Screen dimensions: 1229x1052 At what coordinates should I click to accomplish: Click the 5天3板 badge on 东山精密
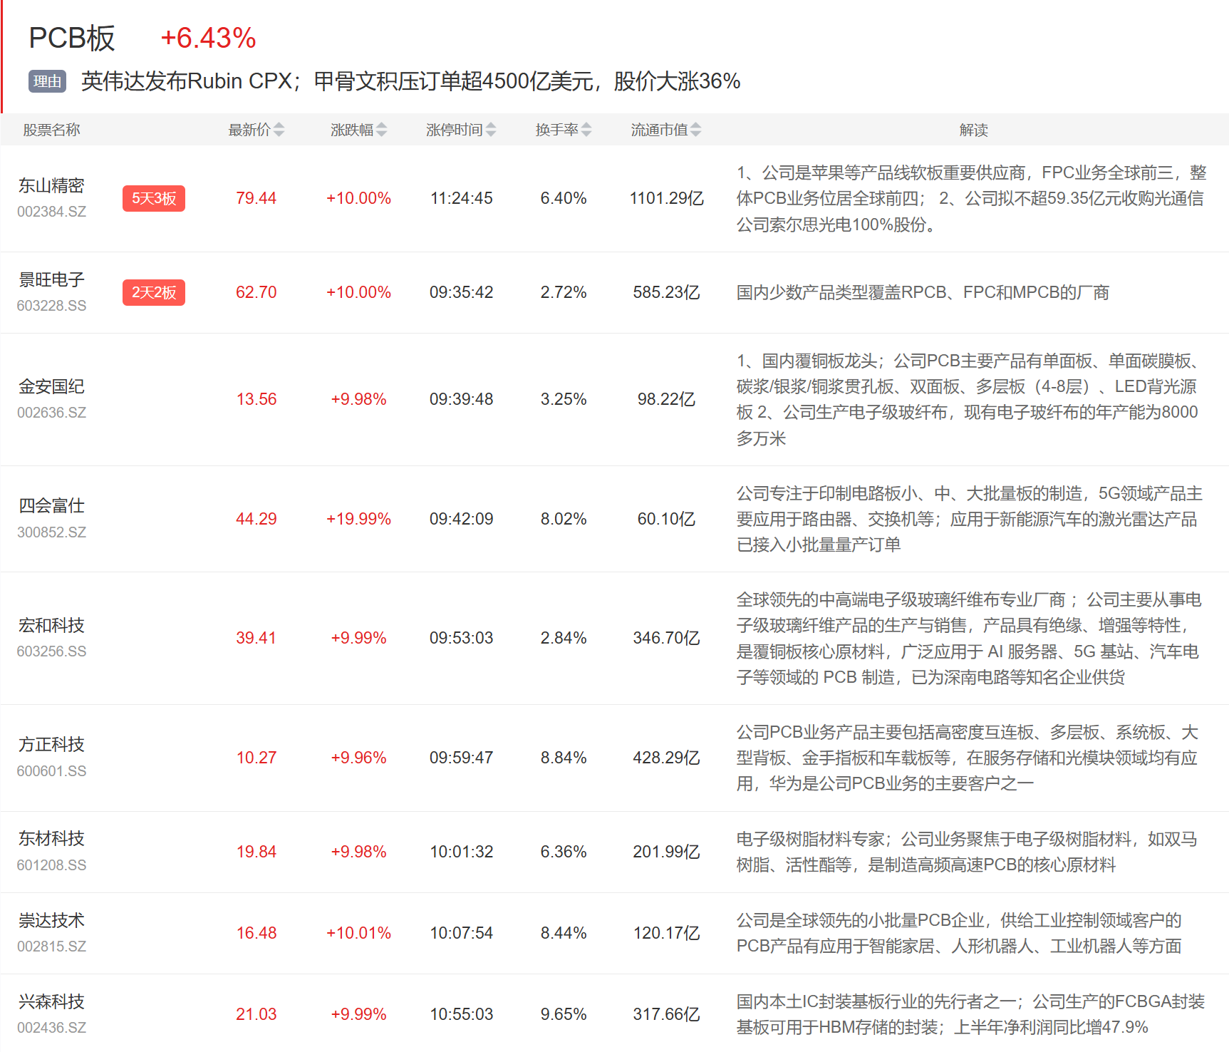pos(153,198)
